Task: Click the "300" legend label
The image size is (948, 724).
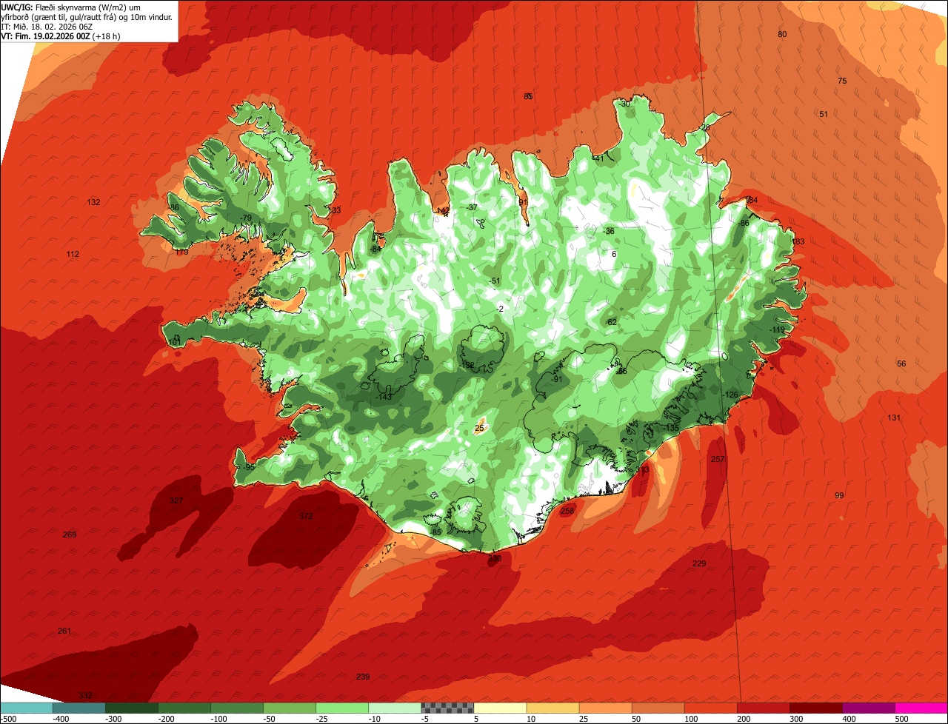Action: 798,719
